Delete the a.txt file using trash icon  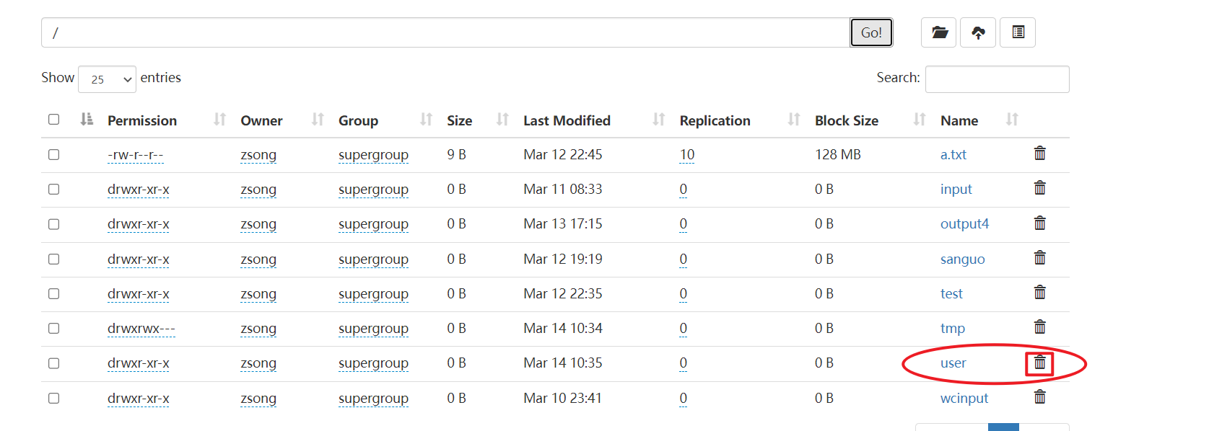(x=1039, y=154)
